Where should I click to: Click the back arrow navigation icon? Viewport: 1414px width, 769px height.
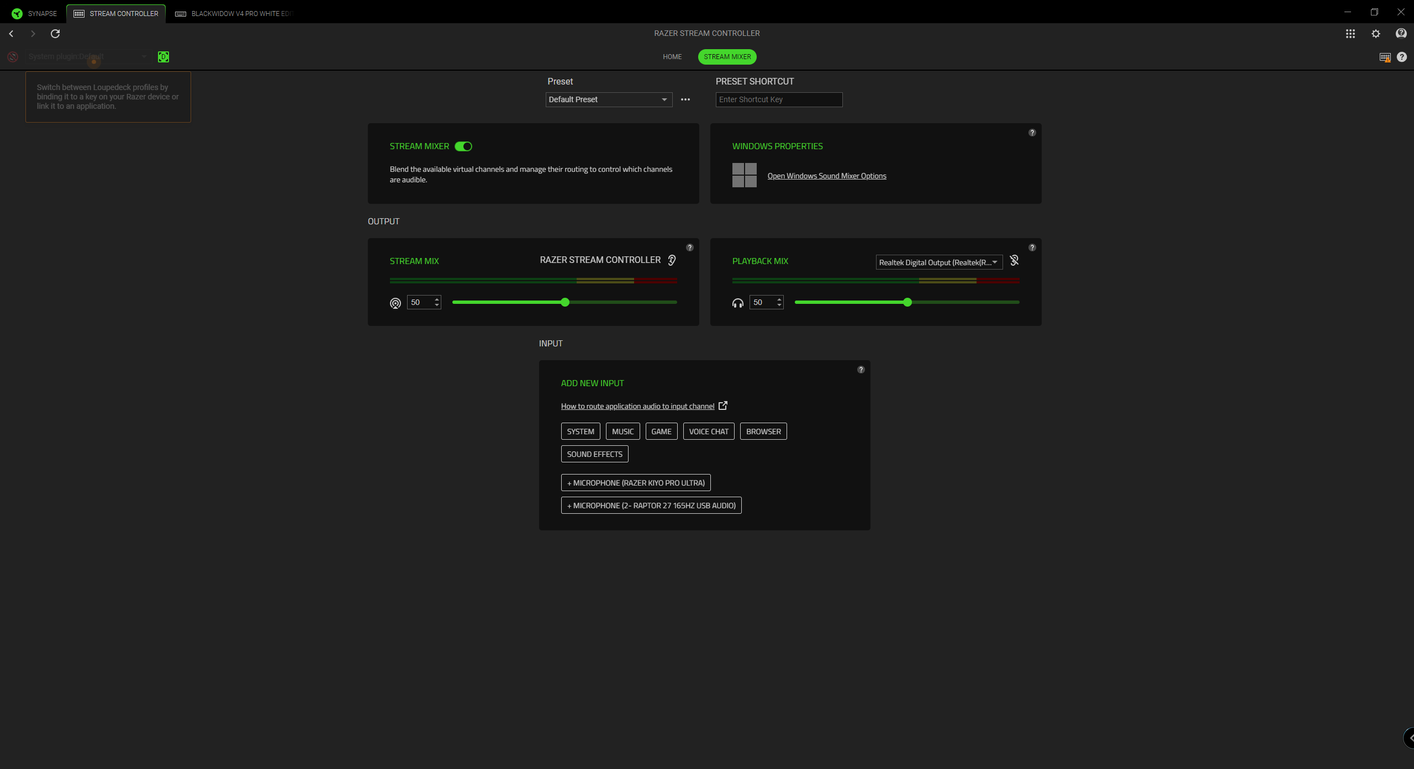11,34
